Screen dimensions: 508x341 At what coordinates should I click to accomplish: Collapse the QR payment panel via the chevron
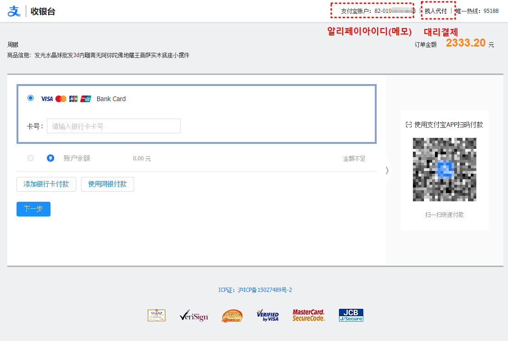pos(387,170)
